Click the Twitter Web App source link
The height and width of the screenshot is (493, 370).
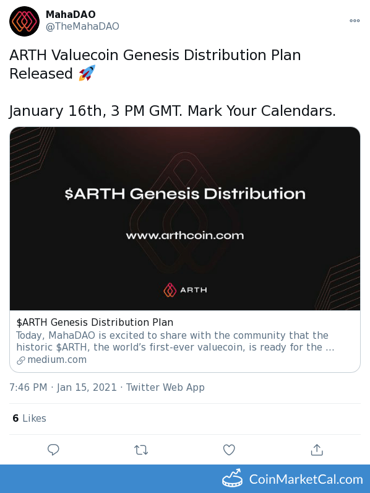(165, 387)
